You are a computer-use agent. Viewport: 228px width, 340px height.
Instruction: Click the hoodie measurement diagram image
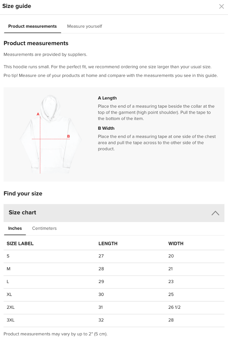[x=50, y=134]
